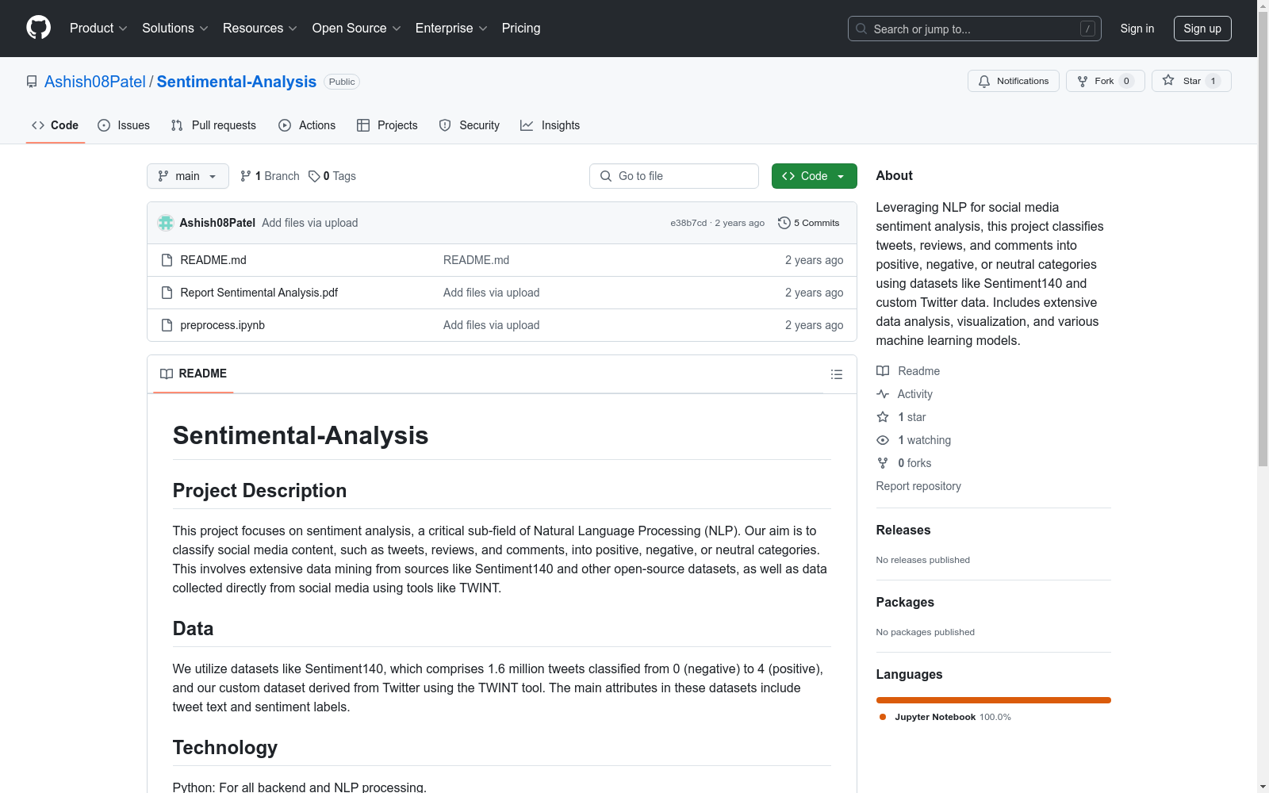Switch to the Security tab

pos(470,125)
